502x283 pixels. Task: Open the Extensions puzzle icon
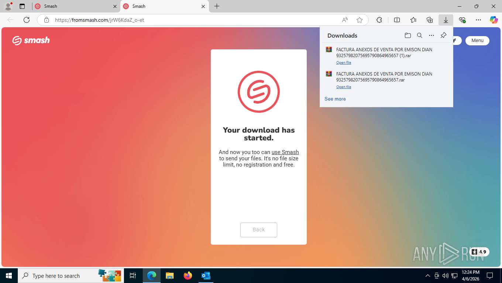379,20
